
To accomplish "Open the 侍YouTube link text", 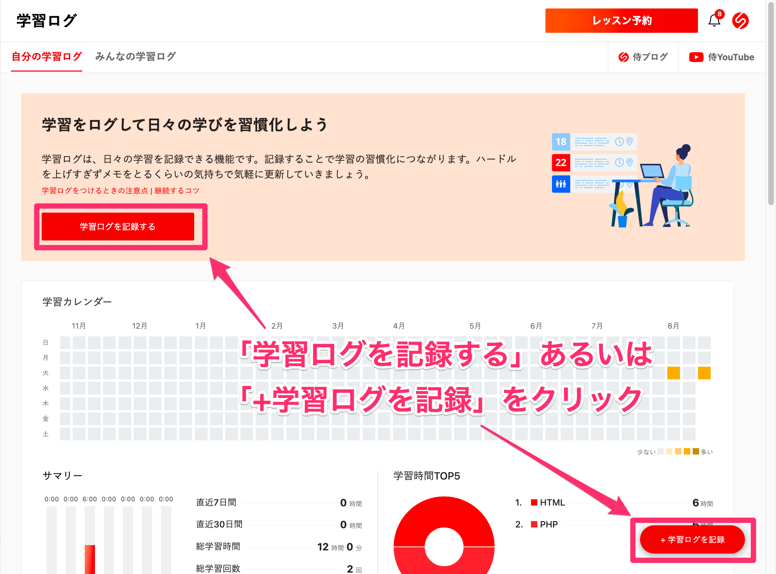I will (x=731, y=57).
